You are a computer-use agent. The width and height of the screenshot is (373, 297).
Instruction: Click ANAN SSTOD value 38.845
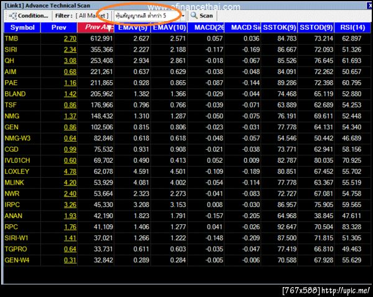click(323, 216)
